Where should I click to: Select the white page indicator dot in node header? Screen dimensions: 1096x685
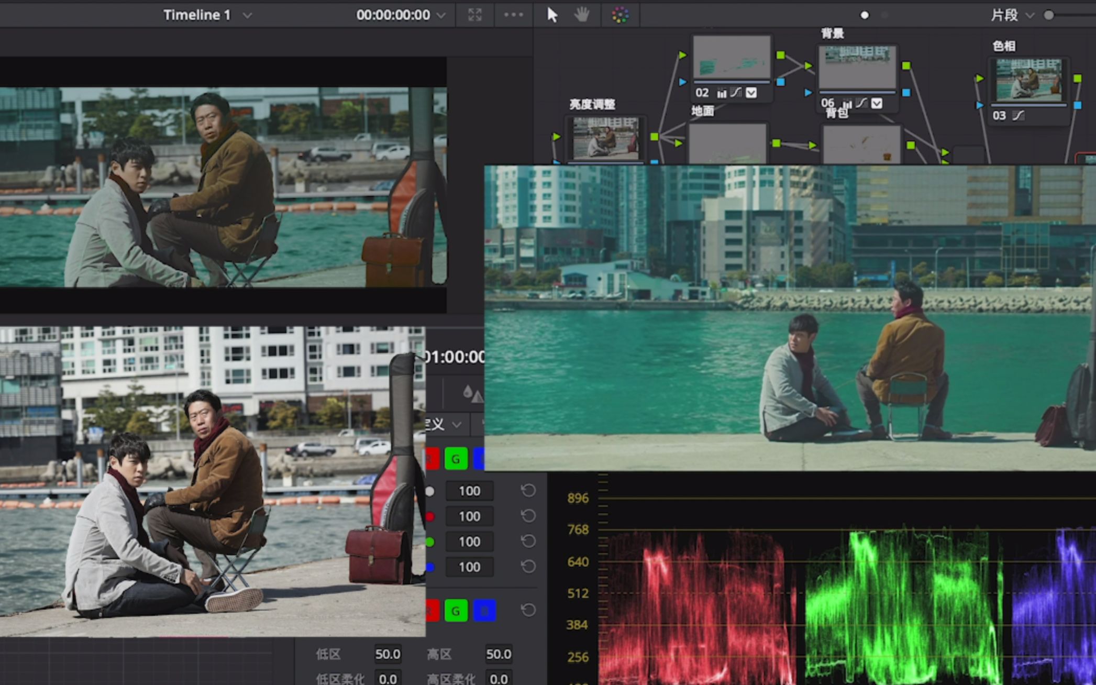(x=865, y=15)
